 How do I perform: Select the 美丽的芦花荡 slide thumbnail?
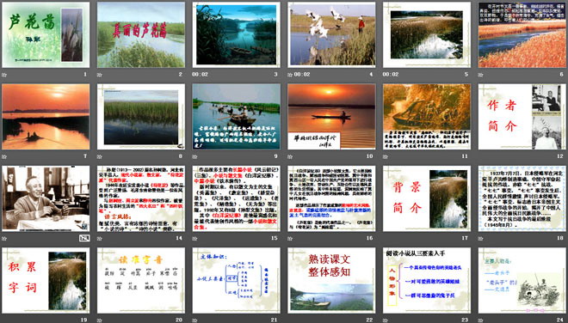[x=141, y=34]
